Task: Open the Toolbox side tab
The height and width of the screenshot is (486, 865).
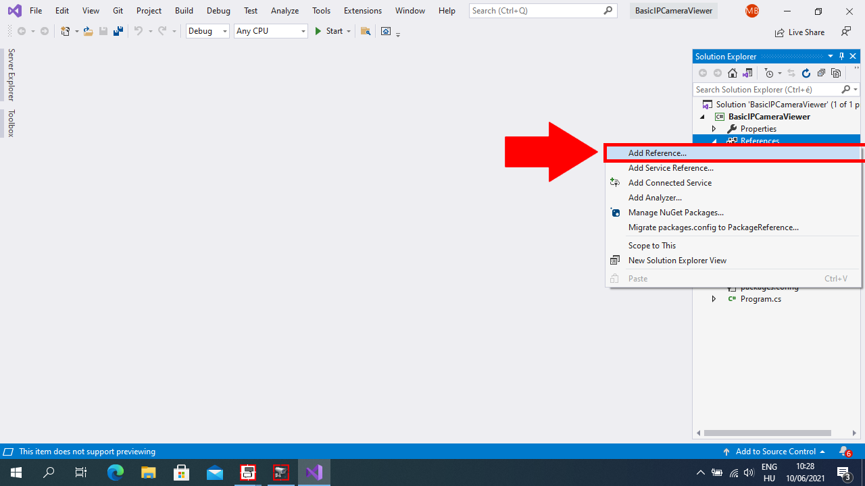Action: [11, 123]
